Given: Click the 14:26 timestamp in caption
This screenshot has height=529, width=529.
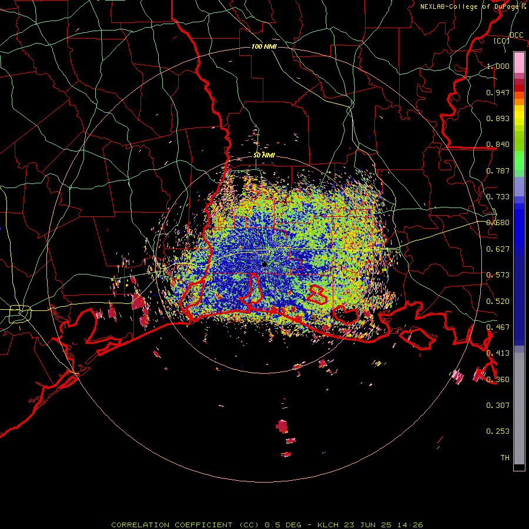Looking at the screenshot, I should (410, 525).
